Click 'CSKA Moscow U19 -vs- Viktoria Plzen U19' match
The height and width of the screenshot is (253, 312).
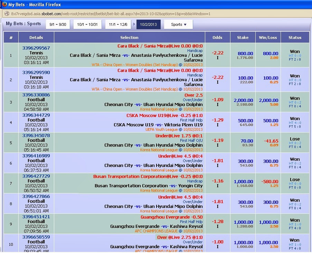158,125
